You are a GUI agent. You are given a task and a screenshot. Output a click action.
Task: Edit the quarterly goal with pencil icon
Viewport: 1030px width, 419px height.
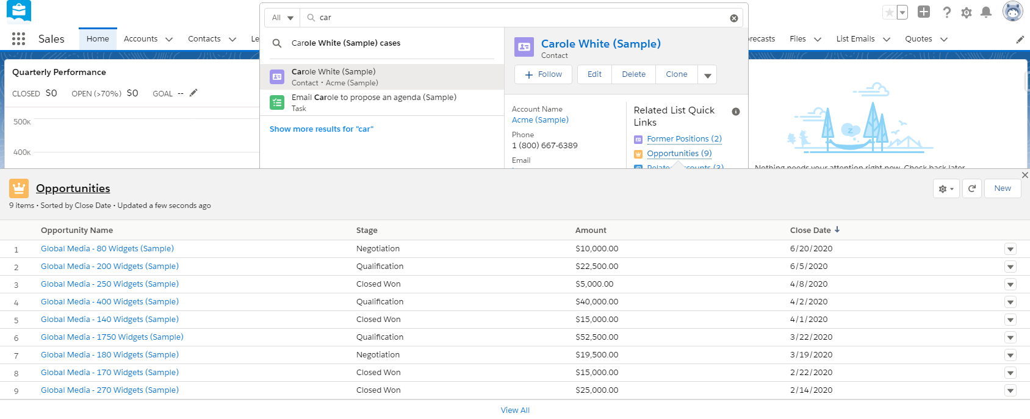click(193, 93)
